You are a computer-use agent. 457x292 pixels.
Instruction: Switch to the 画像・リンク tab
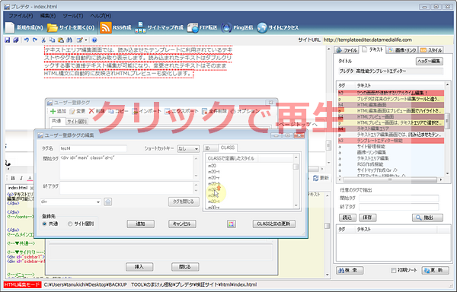point(402,50)
